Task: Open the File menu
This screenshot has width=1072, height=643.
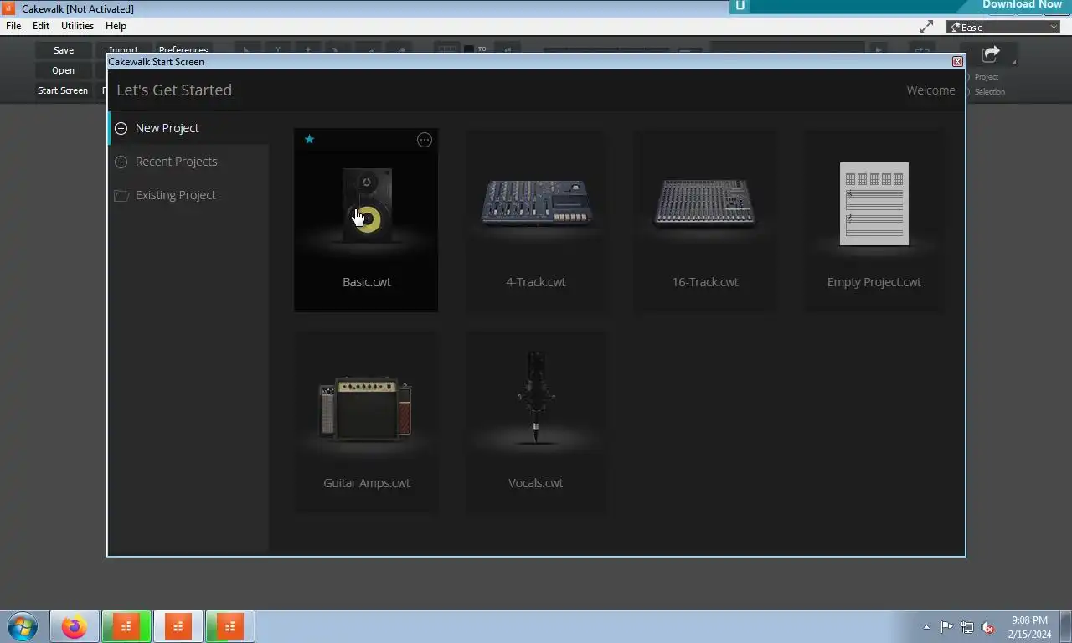Action: coord(13,26)
